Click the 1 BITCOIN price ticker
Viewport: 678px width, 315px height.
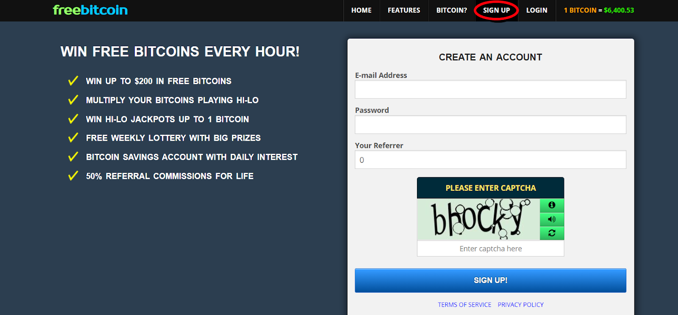coord(599,10)
